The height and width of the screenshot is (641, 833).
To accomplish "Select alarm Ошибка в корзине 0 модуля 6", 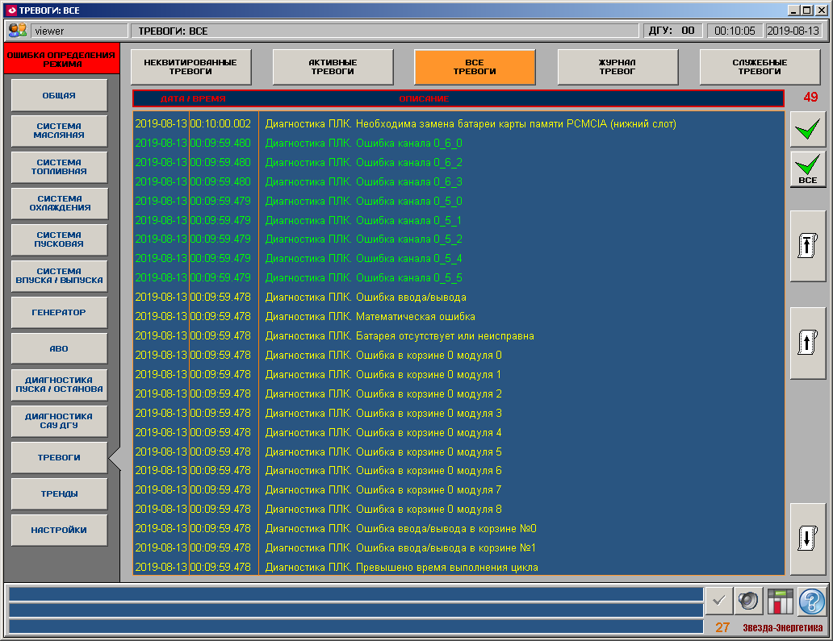I will click(458, 471).
